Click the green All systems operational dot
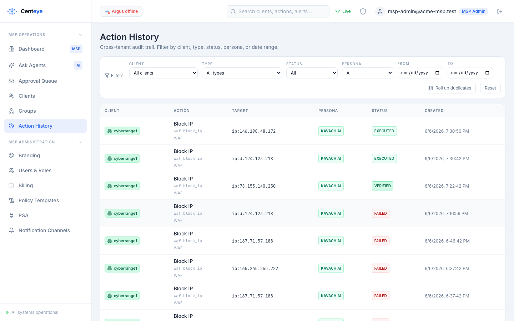 pyautogui.click(x=7, y=312)
